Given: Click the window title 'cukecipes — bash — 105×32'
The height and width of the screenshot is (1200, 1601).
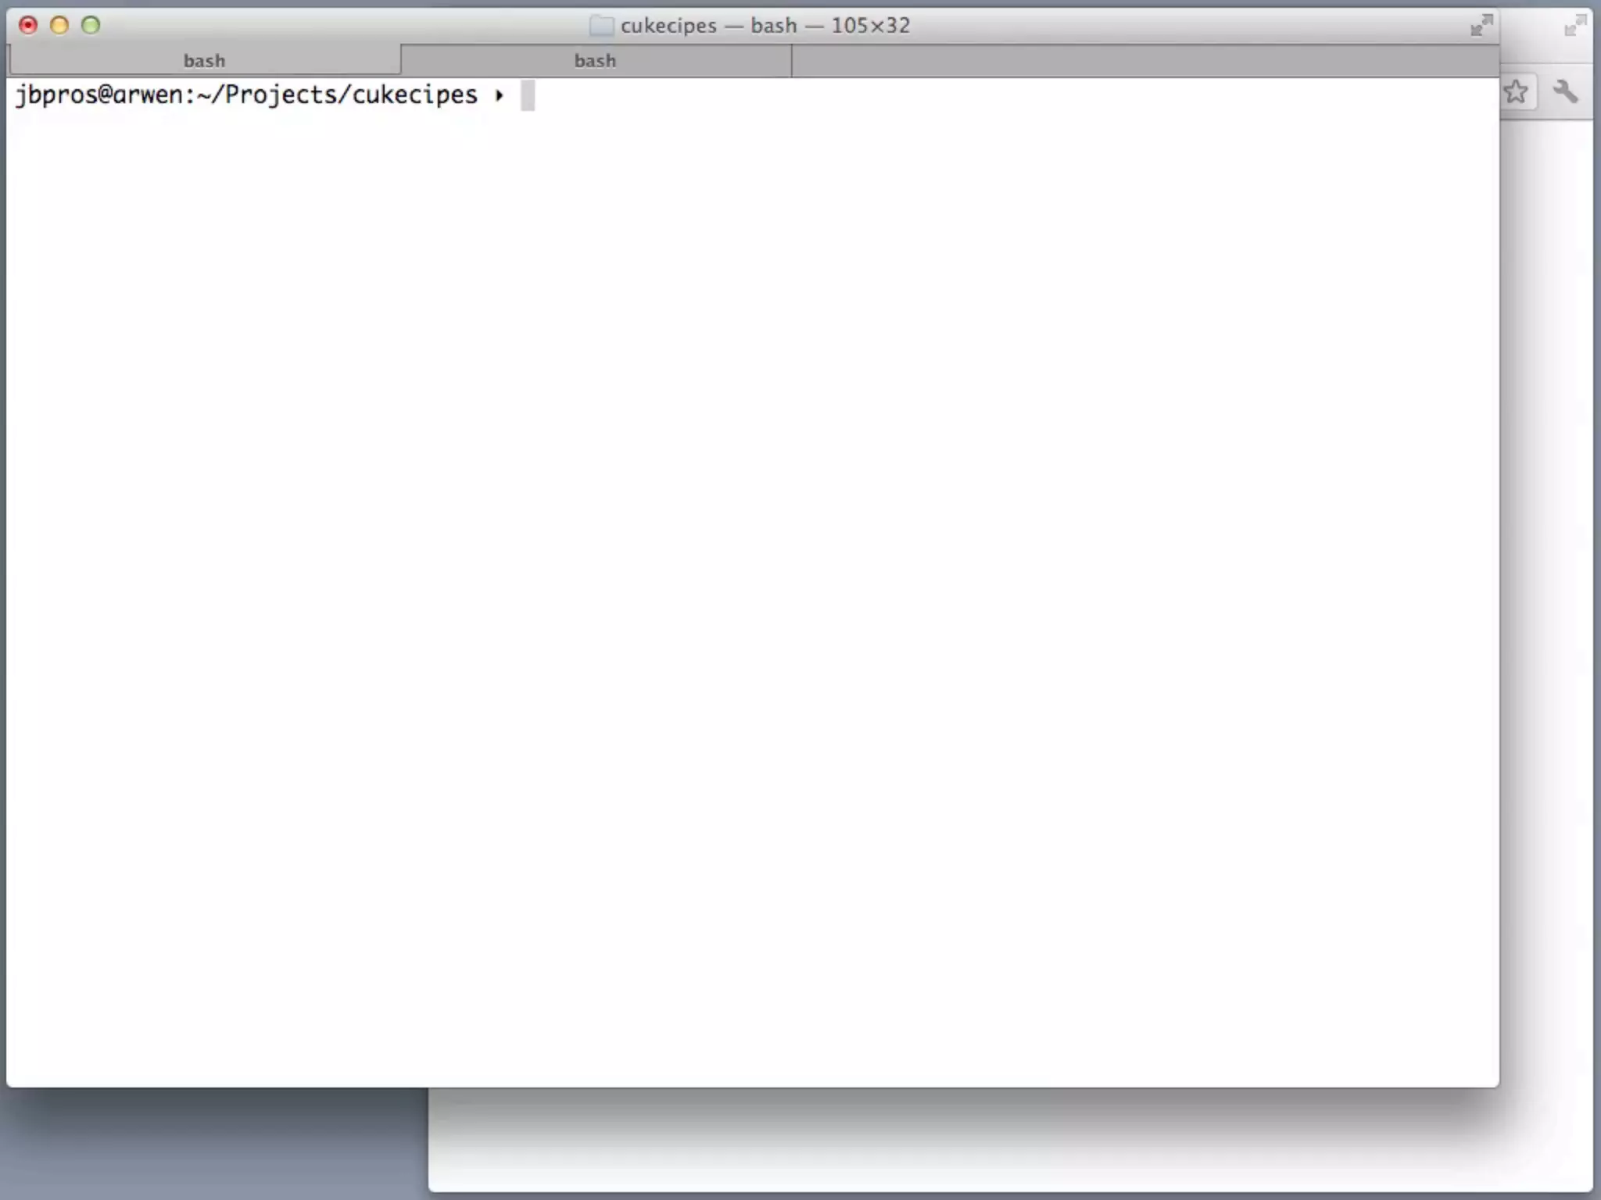Looking at the screenshot, I should [765, 26].
